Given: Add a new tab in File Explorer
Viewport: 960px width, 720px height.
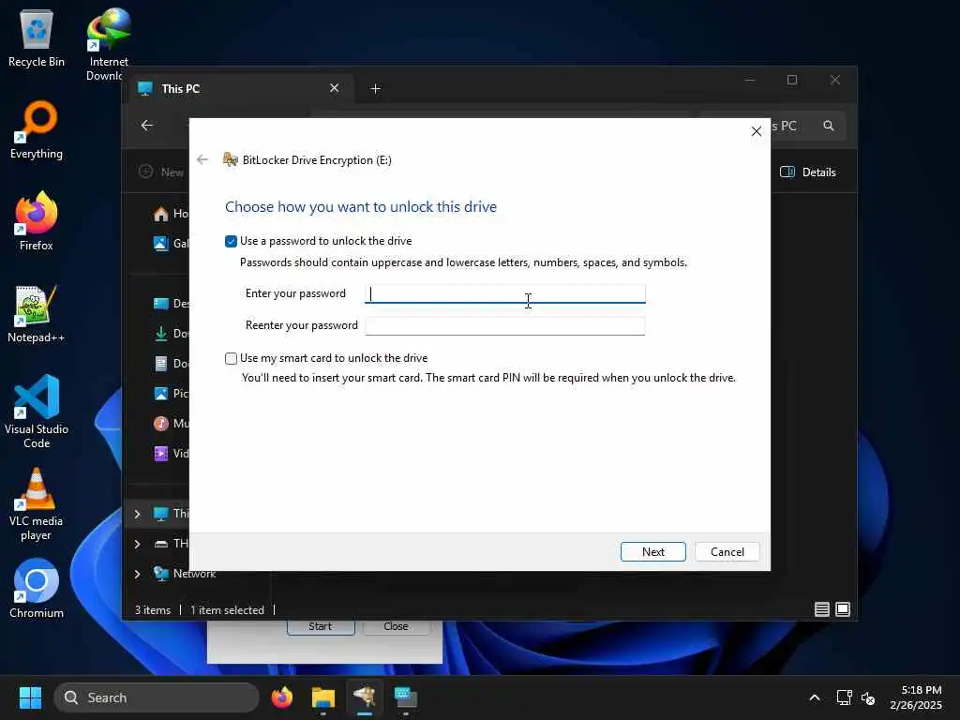Looking at the screenshot, I should point(375,89).
